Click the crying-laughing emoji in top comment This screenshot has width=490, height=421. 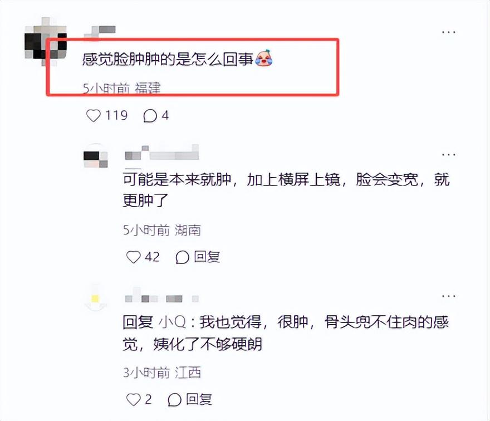click(x=264, y=58)
